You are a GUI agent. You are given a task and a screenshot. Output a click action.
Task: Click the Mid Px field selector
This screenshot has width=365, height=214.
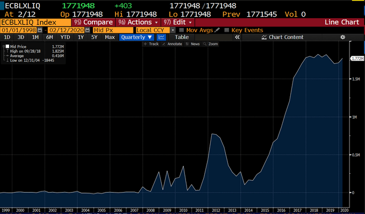pos(113,30)
